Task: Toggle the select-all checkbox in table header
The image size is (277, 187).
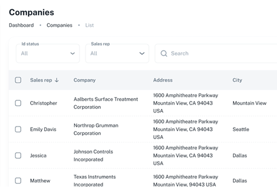Action: [18, 80]
